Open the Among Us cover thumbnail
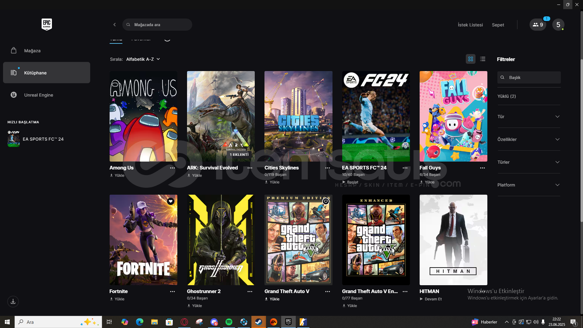583x328 pixels. click(143, 116)
